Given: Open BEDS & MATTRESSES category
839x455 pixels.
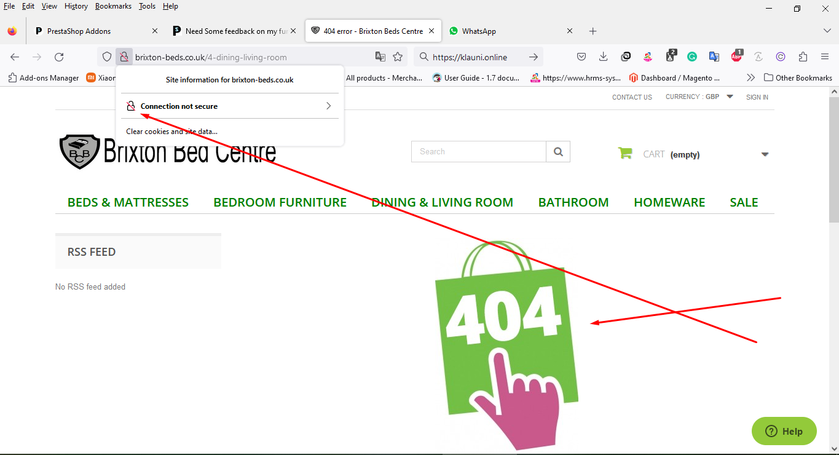Looking at the screenshot, I should 128,202.
